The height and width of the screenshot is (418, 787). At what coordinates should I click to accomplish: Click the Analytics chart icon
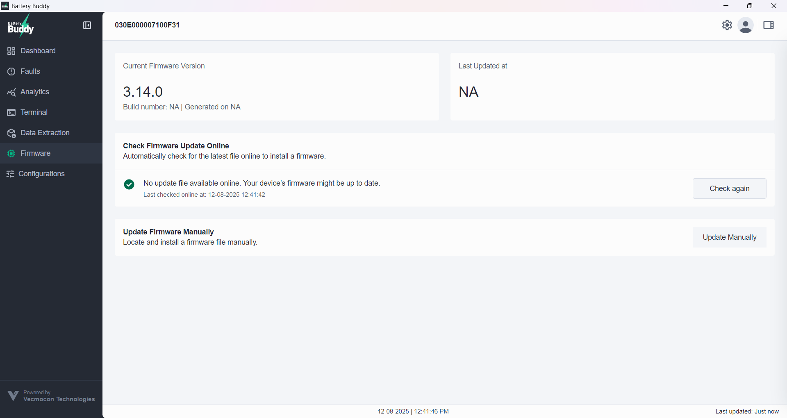click(11, 92)
